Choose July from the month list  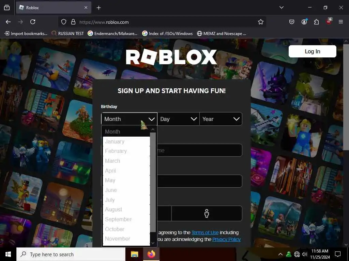pyautogui.click(x=126, y=200)
